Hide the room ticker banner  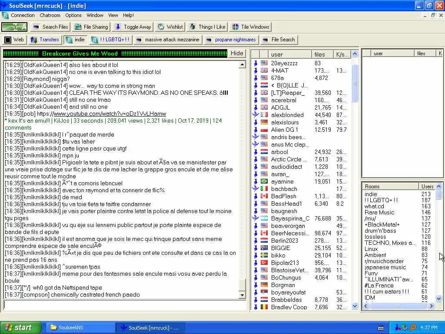click(237, 53)
